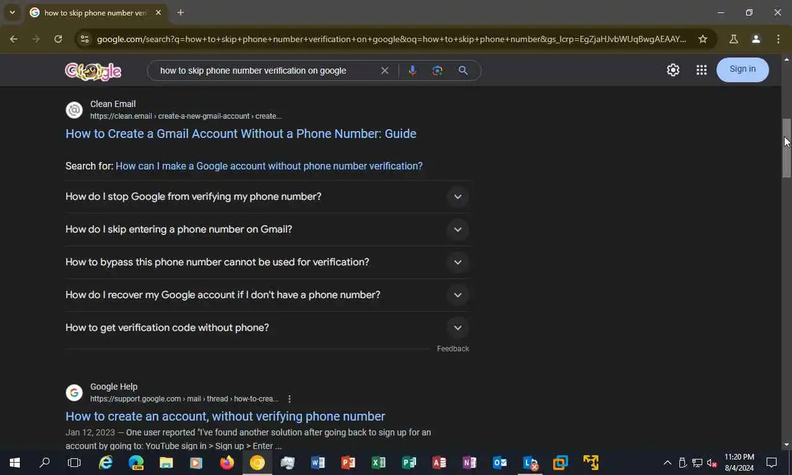Open OneNote from taskbar
The image size is (792, 475).
(470, 463)
